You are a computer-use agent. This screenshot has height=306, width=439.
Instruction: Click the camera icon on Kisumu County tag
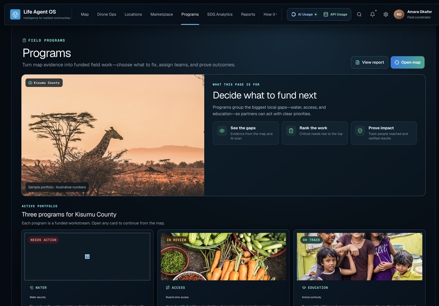[x=31, y=83]
